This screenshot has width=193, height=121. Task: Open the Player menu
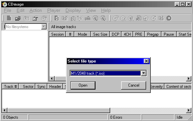pos(54,11)
